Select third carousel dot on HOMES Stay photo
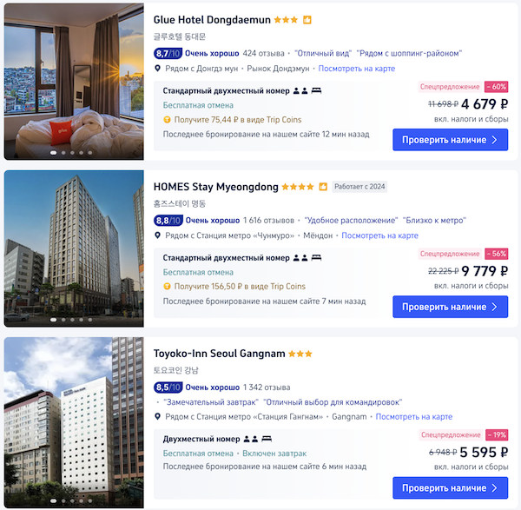 click(72, 320)
